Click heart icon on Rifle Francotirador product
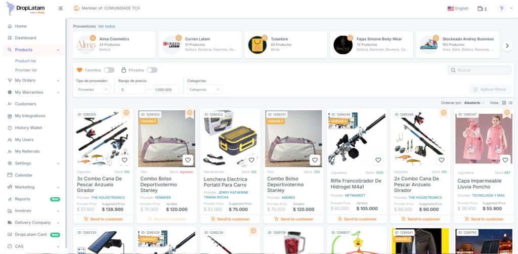Image resolution: width=518 pixels, height=254 pixels. tap(378, 160)
